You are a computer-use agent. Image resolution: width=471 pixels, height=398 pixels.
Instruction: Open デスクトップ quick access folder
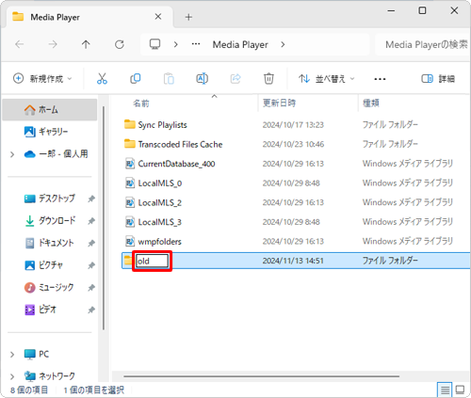50,199
